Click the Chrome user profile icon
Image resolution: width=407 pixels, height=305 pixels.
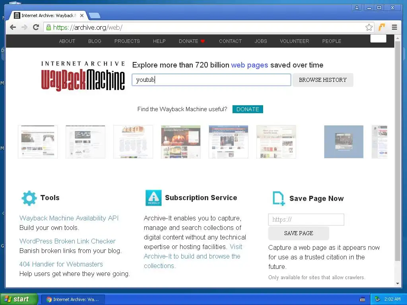(x=357, y=8)
